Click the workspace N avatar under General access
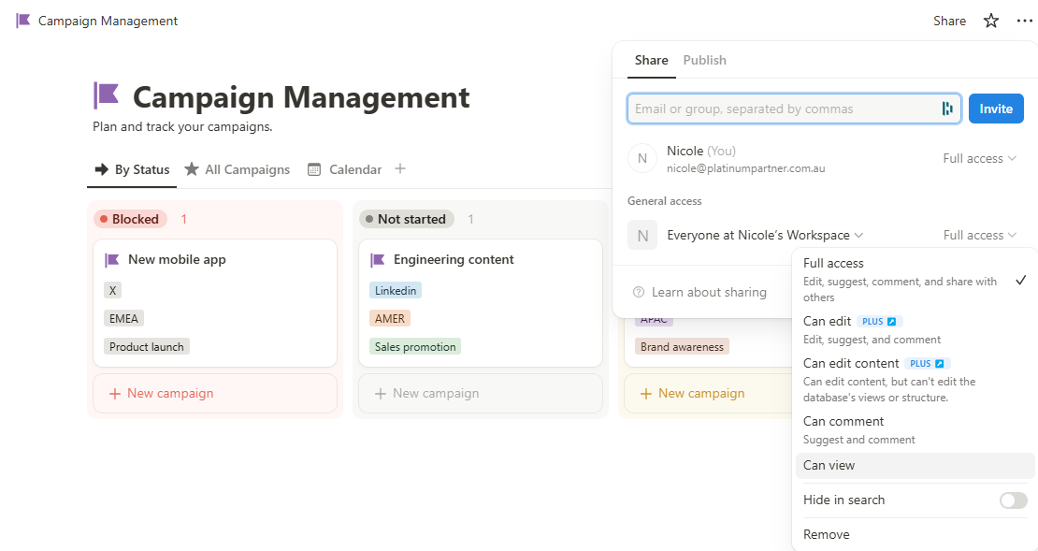The height and width of the screenshot is (551, 1038). point(642,235)
